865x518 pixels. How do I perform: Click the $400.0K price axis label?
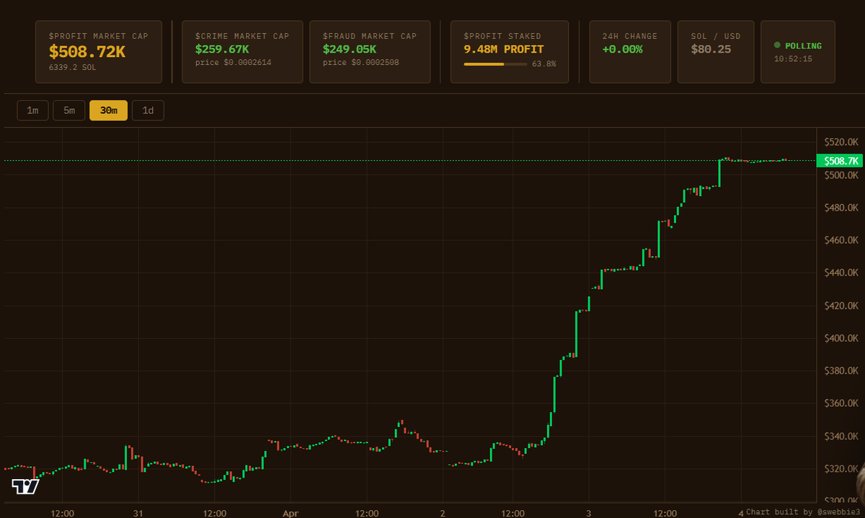(x=841, y=338)
